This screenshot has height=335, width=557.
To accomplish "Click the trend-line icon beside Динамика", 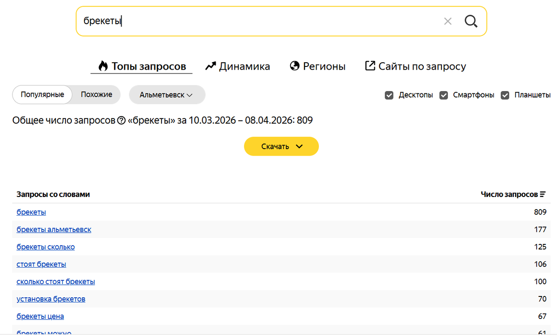I will coord(211,66).
